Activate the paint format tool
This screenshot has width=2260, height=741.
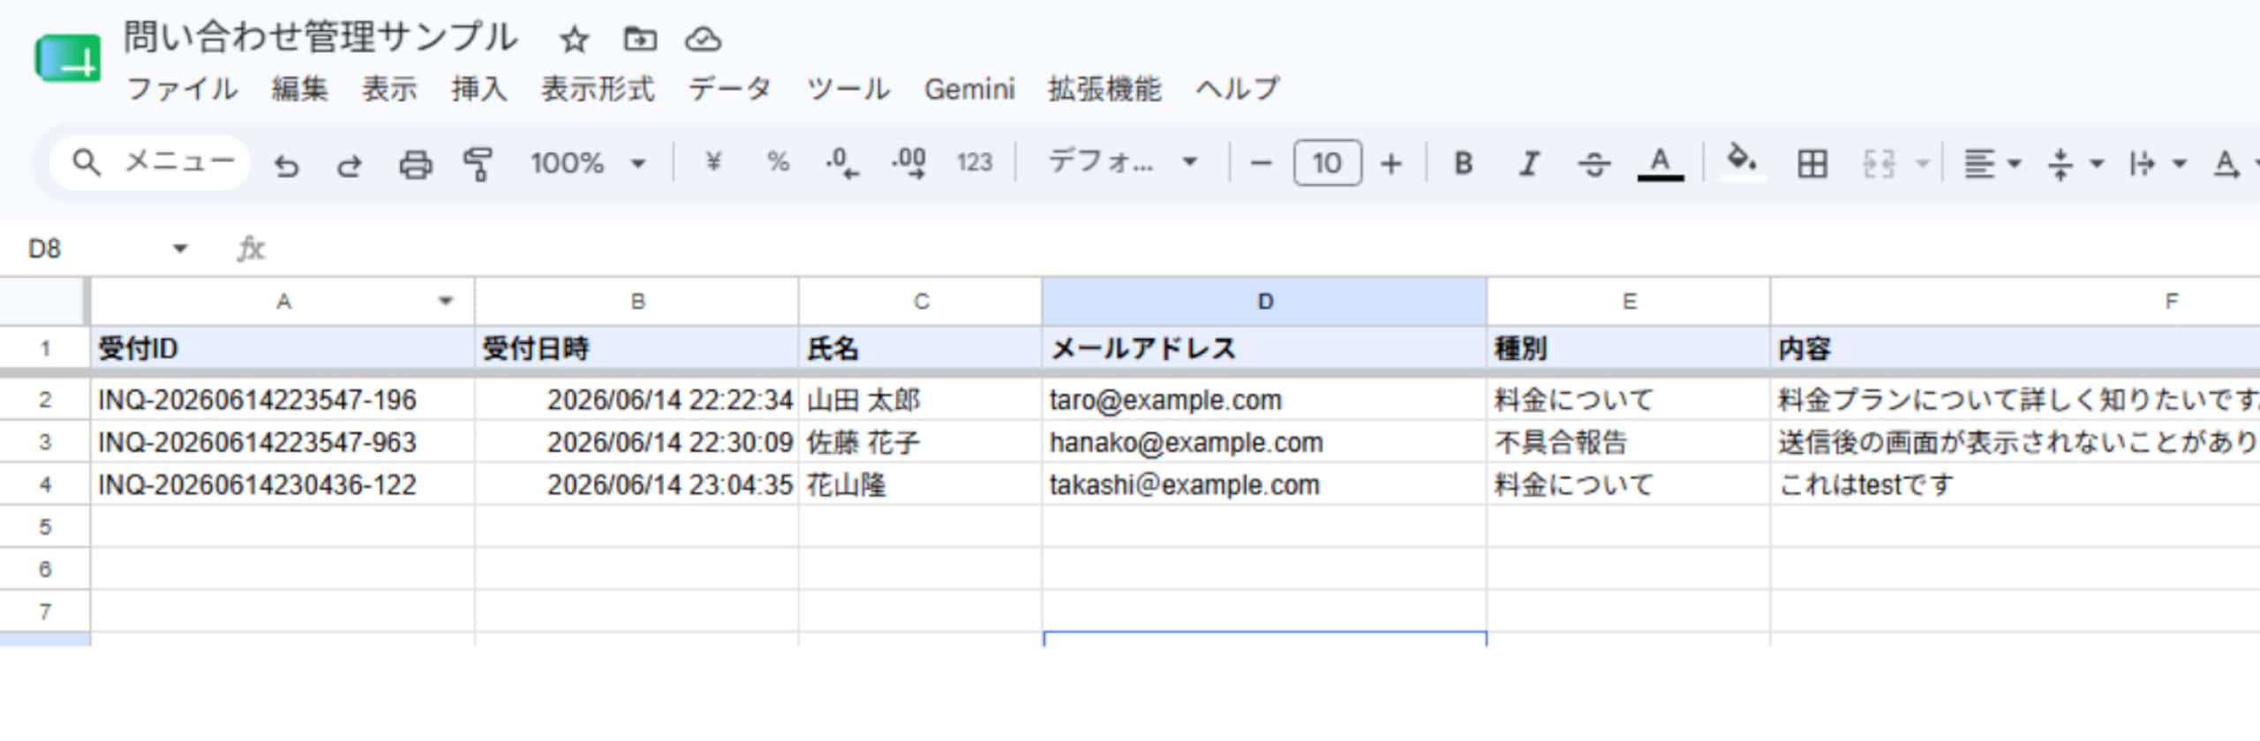coord(478,164)
